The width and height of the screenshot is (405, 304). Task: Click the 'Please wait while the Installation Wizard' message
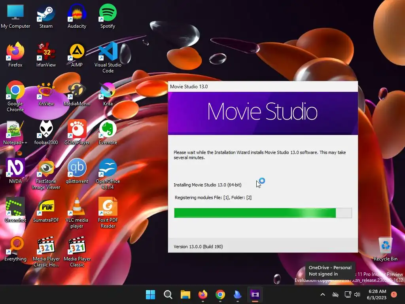coord(259,155)
